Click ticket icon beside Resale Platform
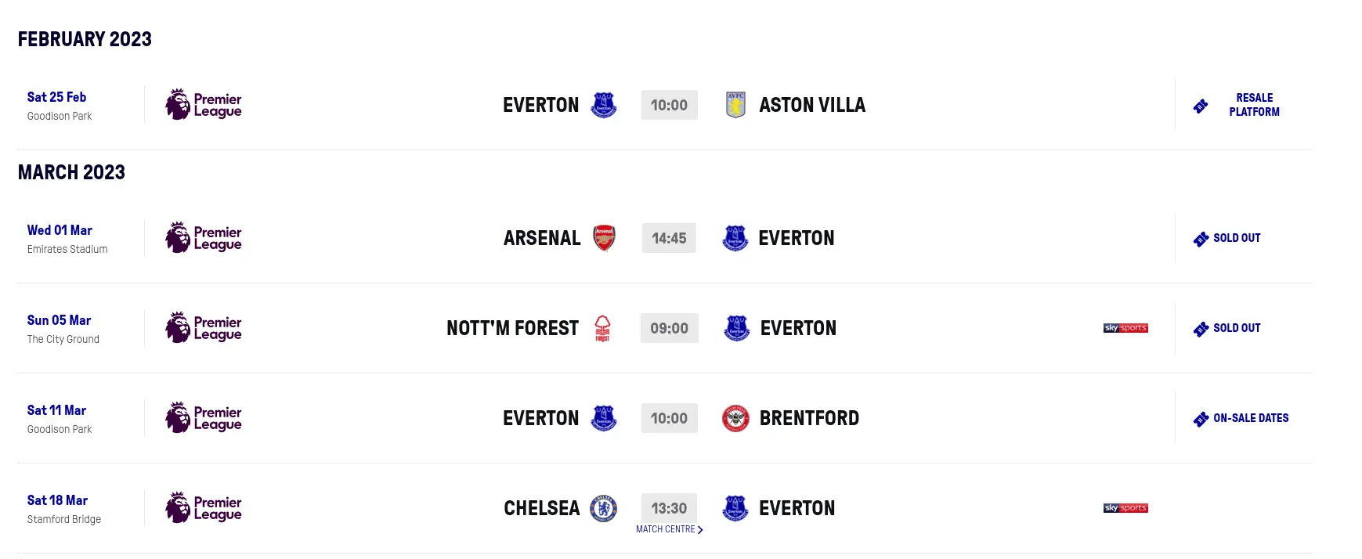Screen dimensions: 1362x559 1201,106
